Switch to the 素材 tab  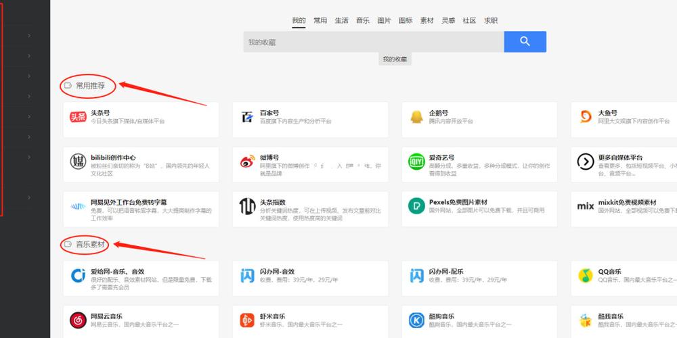tap(427, 20)
